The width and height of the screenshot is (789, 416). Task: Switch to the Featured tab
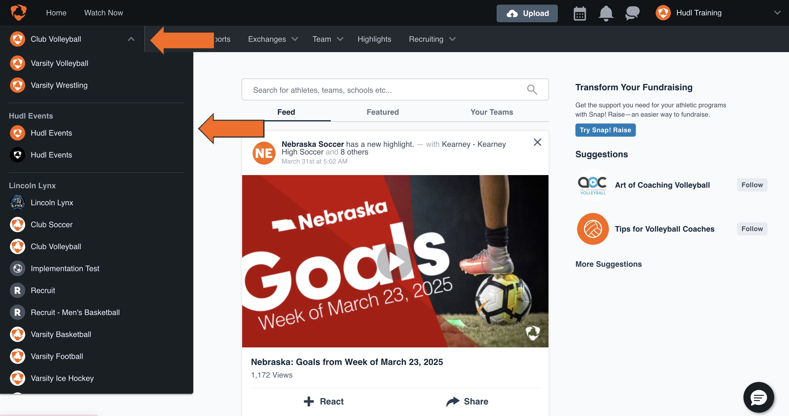[382, 112]
